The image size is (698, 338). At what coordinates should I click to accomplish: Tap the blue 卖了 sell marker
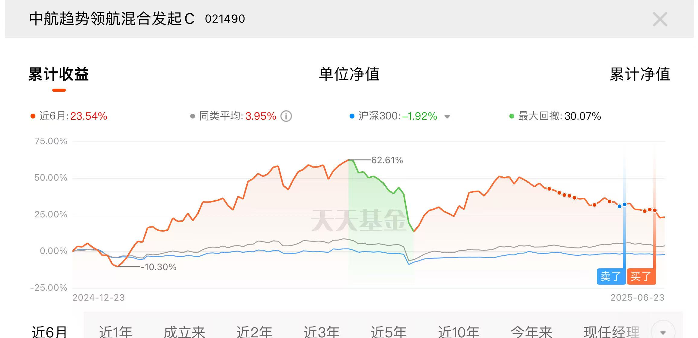(x=611, y=276)
